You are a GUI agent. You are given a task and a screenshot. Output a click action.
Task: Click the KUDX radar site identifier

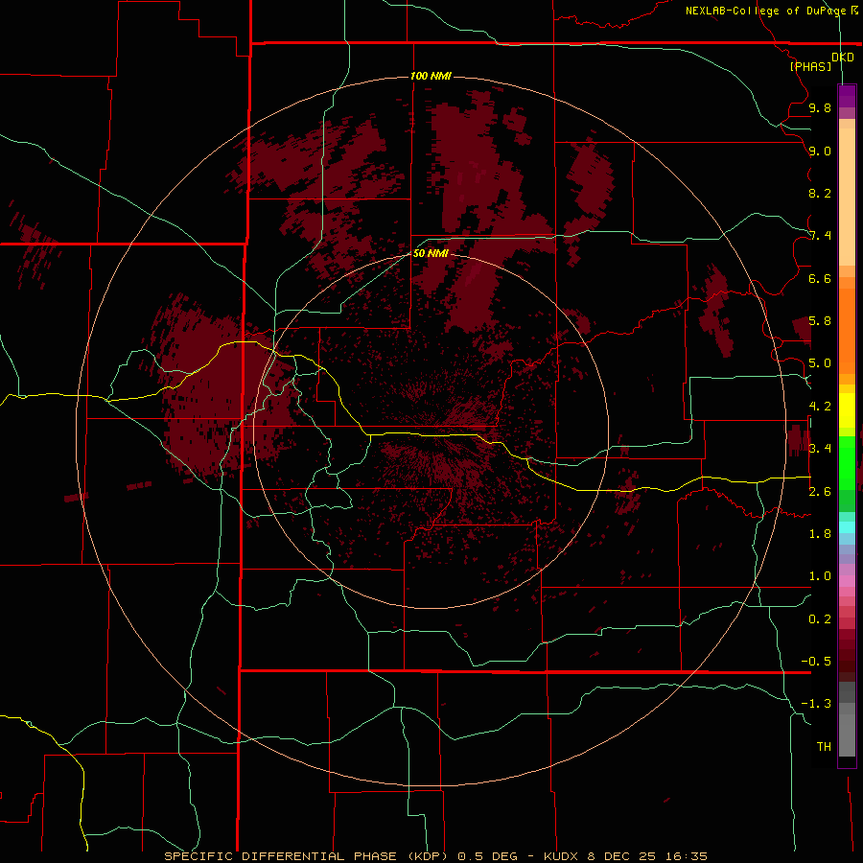[561, 856]
